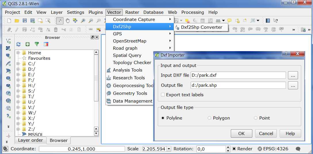Open the measure tool dropdown arrow
The height and width of the screenshot is (154, 313).
click(x=223, y=21)
